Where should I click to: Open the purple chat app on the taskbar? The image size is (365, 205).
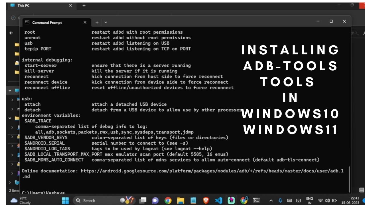(155, 200)
